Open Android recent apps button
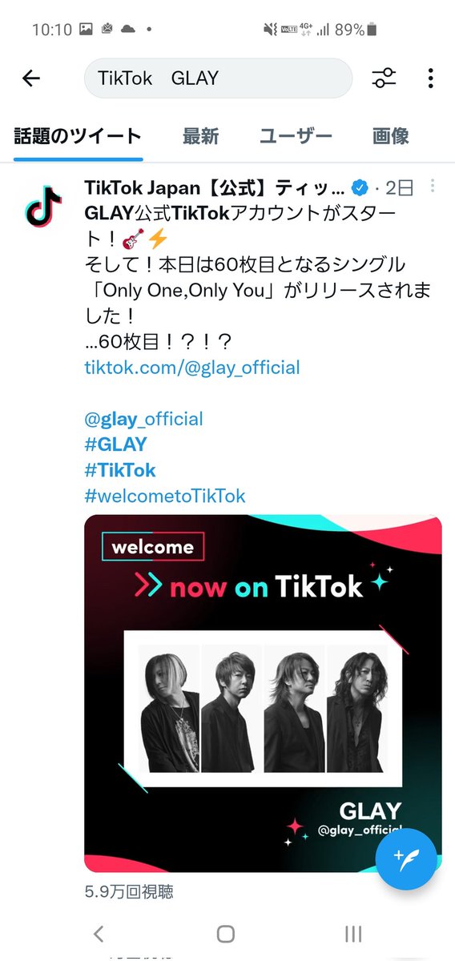Image resolution: width=455 pixels, height=961 pixels. pos(353,933)
